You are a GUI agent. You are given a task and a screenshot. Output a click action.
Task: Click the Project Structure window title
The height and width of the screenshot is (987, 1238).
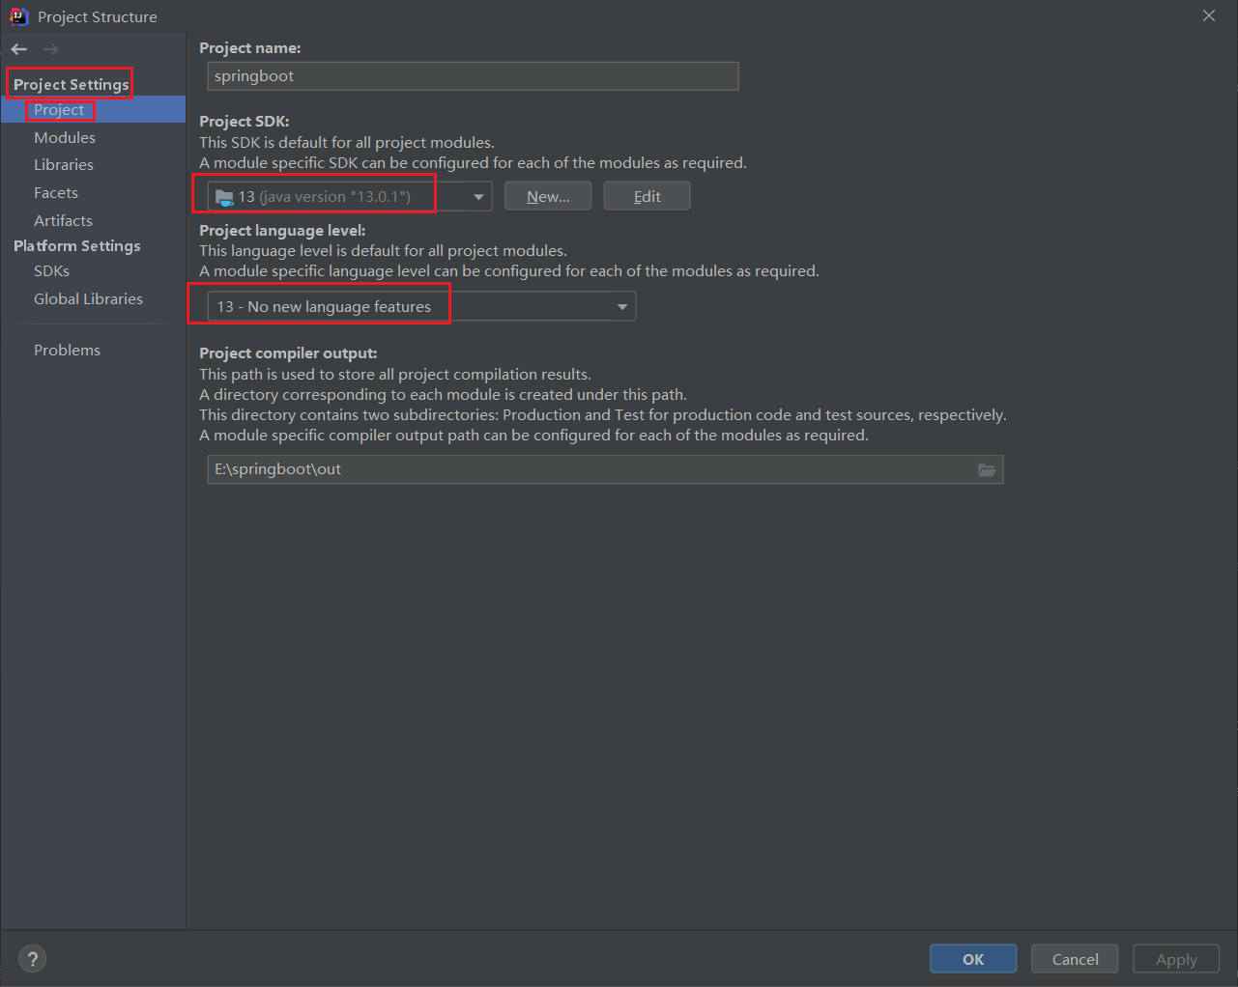(98, 17)
